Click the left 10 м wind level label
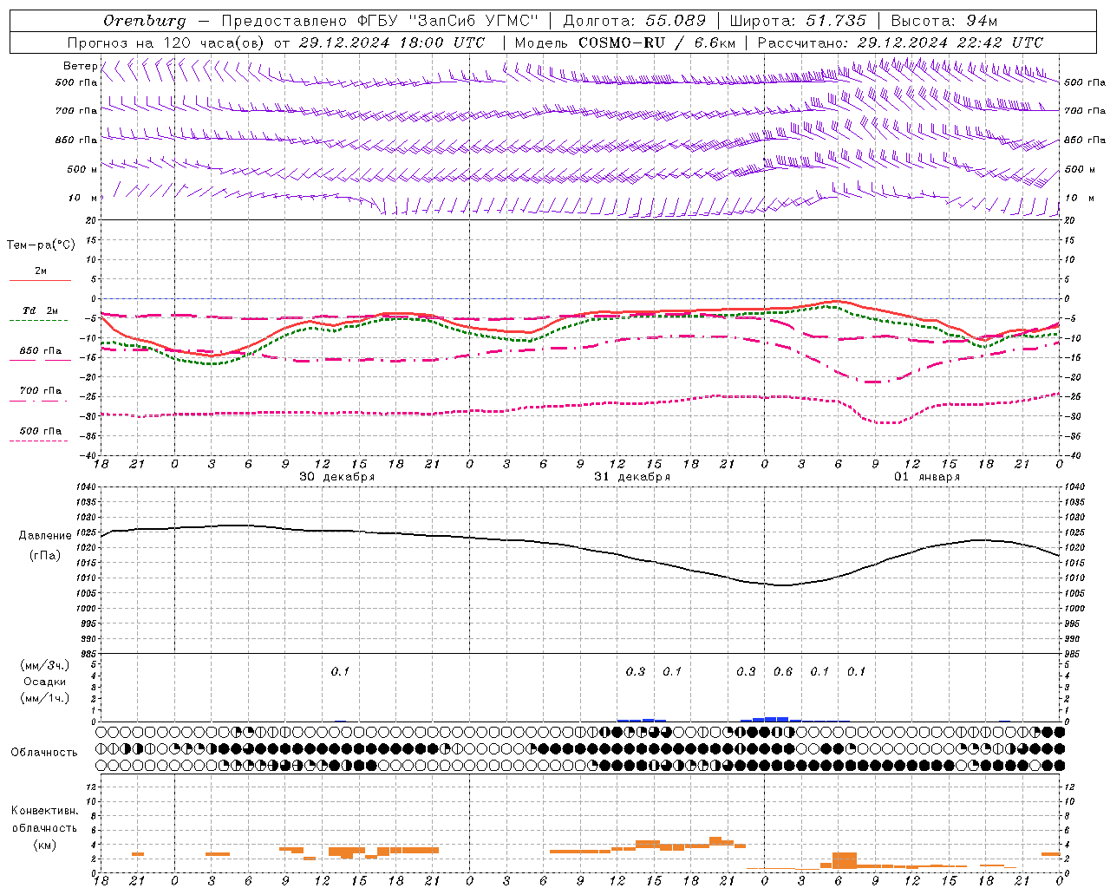1110x888 pixels. (x=83, y=198)
